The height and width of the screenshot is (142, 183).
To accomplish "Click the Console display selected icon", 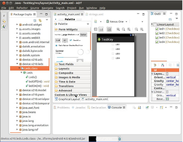I will pos(152,107).
